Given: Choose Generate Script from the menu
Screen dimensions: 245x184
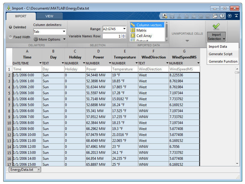Looking at the screenshot, I should click(x=220, y=54).
